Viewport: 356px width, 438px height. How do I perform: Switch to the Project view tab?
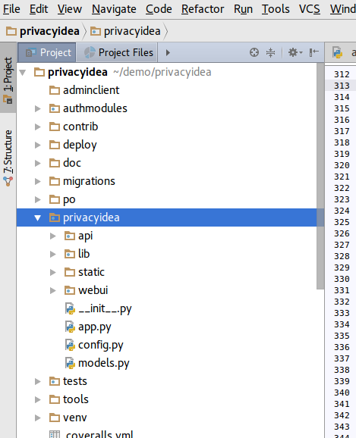(x=47, y=52)
